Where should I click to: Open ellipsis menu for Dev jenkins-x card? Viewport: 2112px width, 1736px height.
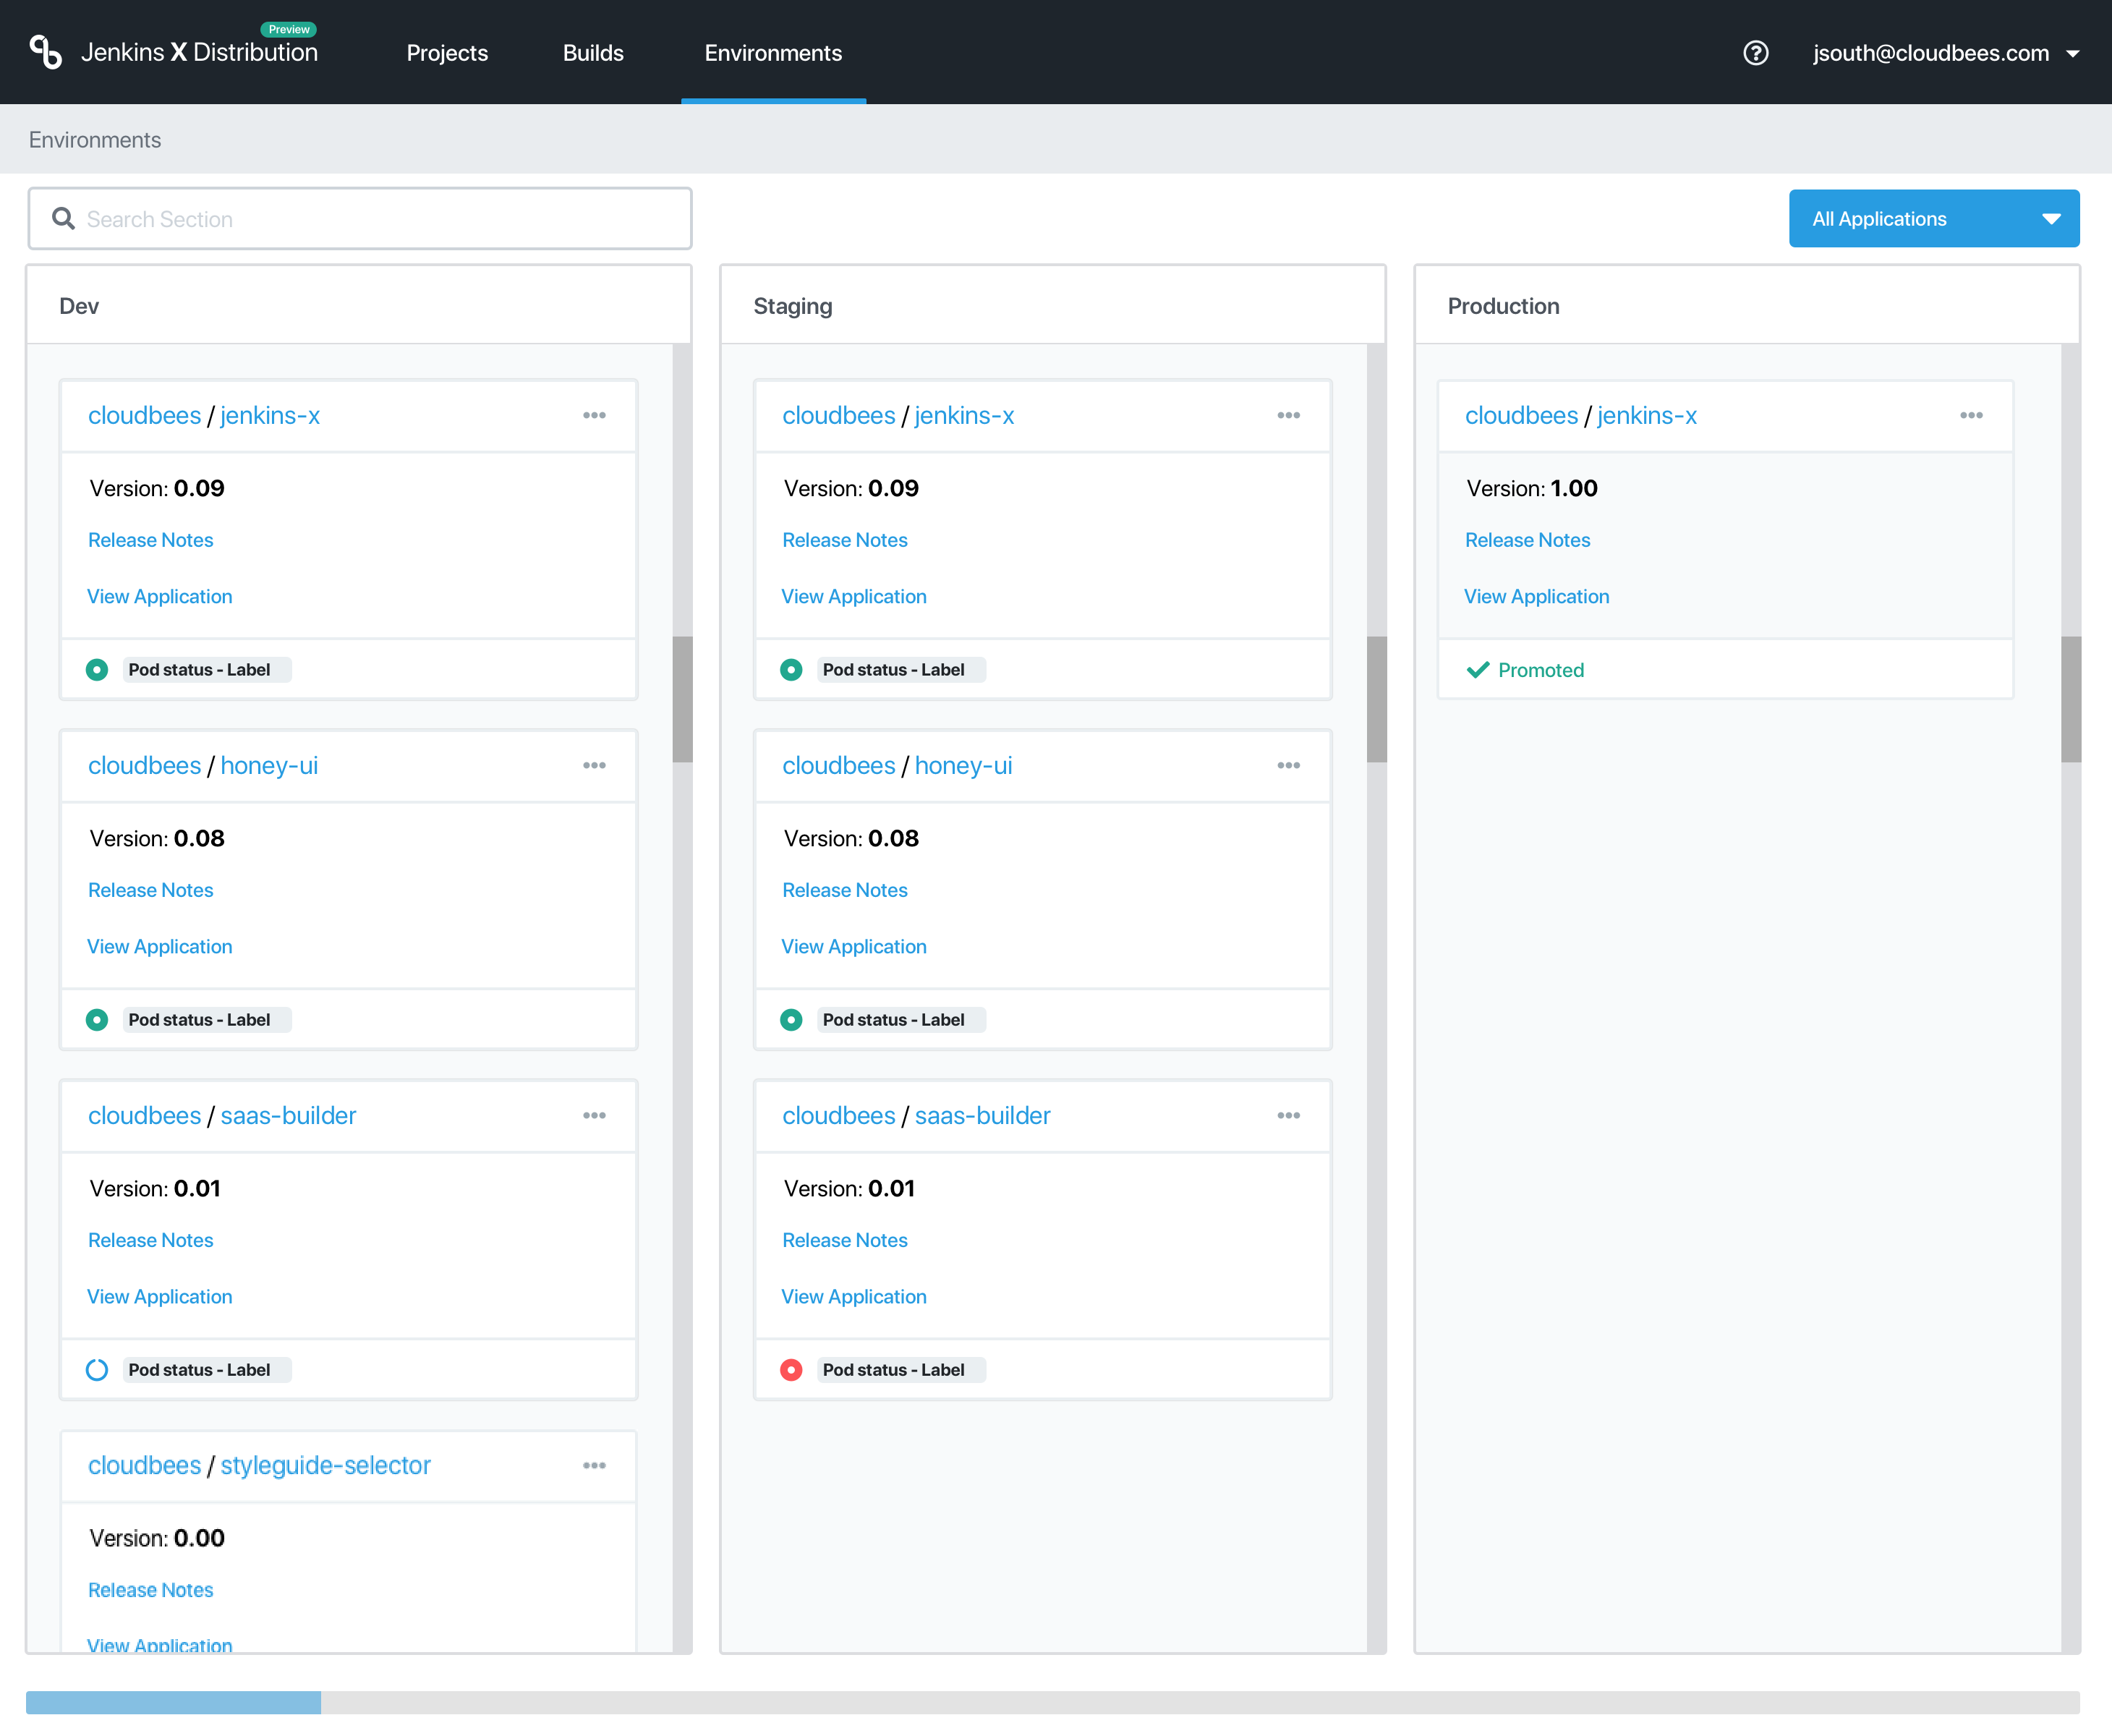pos(594,415)
